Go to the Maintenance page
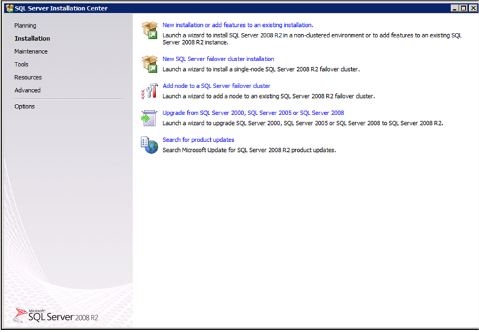 (31, 51)
